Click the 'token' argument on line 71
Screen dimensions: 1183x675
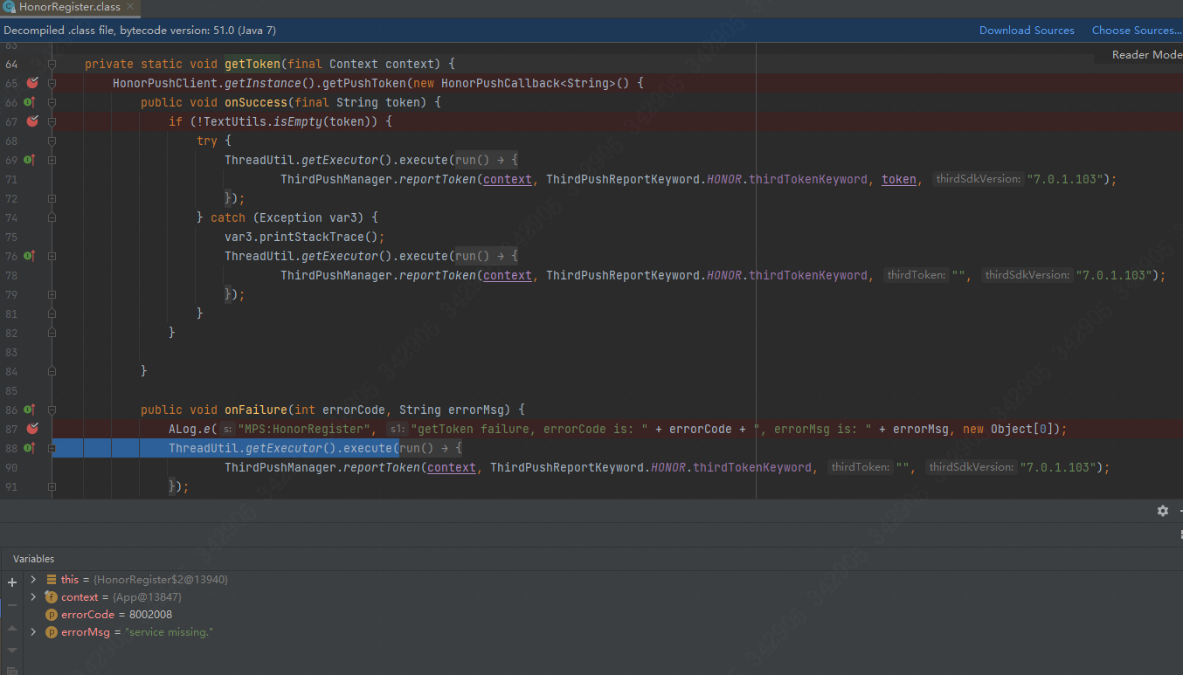click(899, 179)
